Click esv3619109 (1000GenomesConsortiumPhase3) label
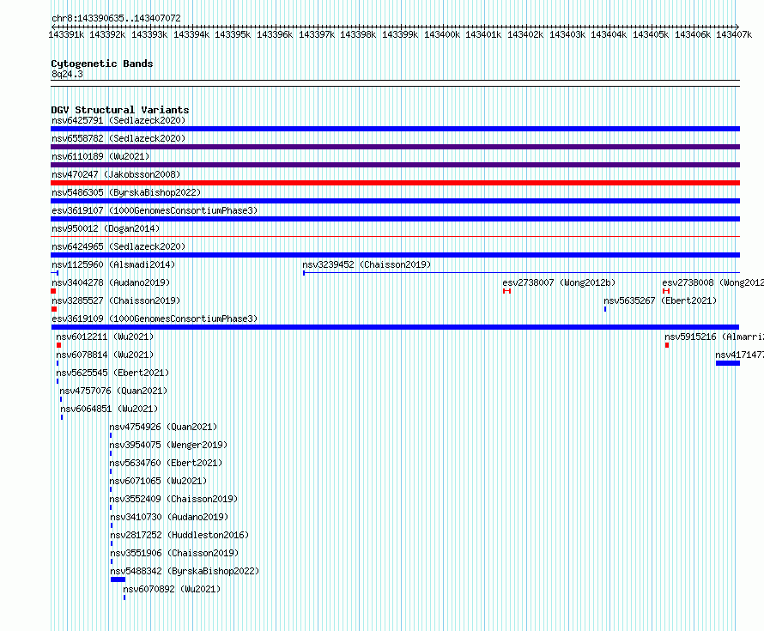The image size is (764, 631). (155, 319)
